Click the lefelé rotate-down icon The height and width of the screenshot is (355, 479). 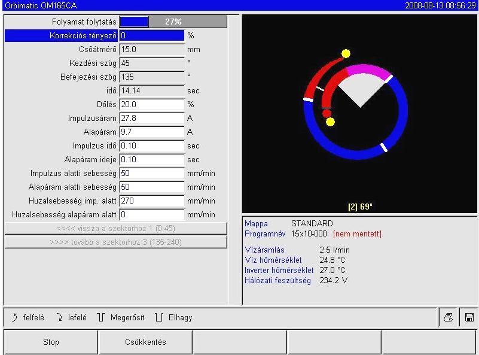59,317
